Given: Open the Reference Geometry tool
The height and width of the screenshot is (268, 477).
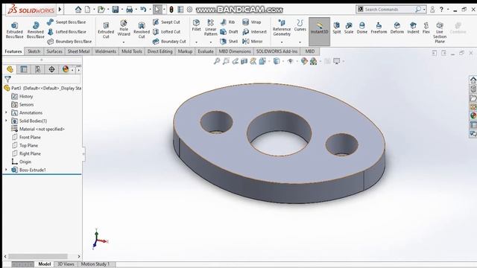Looking at the screenshot, I should click(282, 28).
